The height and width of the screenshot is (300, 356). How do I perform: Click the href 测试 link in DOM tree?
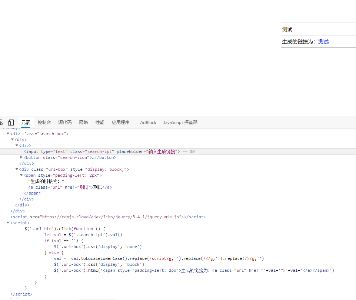[84, 187]
